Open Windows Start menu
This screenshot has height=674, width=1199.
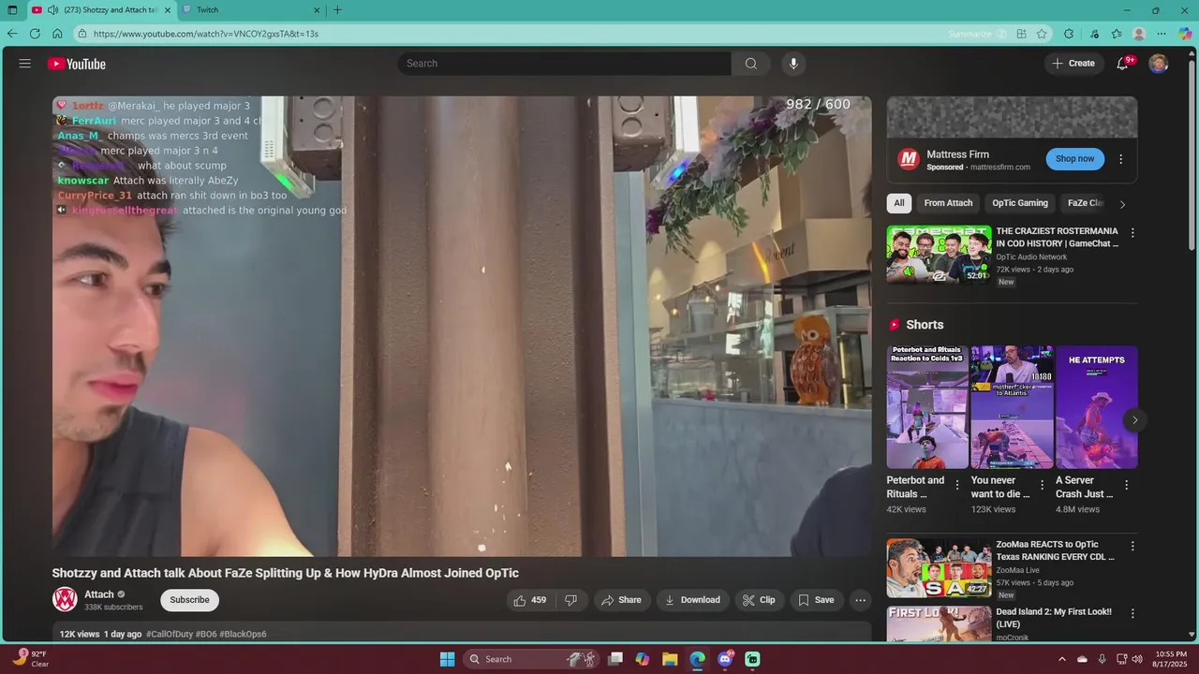pyautogui.click(x=448, y=659)
